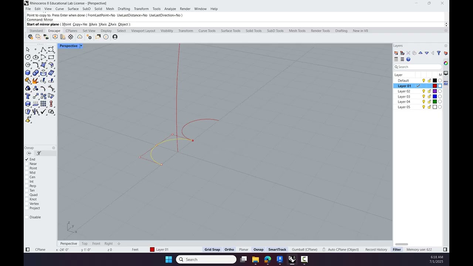Image resolution: width=473 pixels, height=266 pixels.
Task: Open the Enscape account profile icon
Action: 115,37
